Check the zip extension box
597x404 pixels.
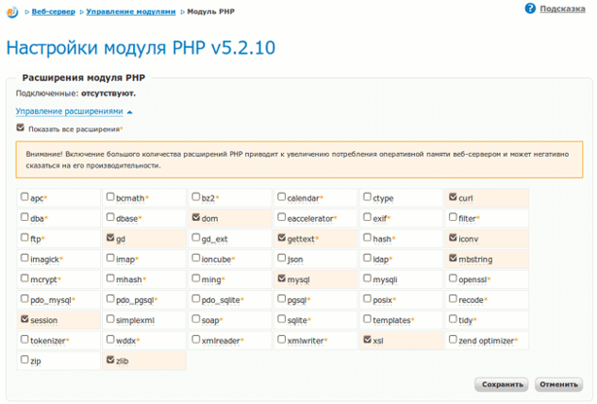coord(24,360)
